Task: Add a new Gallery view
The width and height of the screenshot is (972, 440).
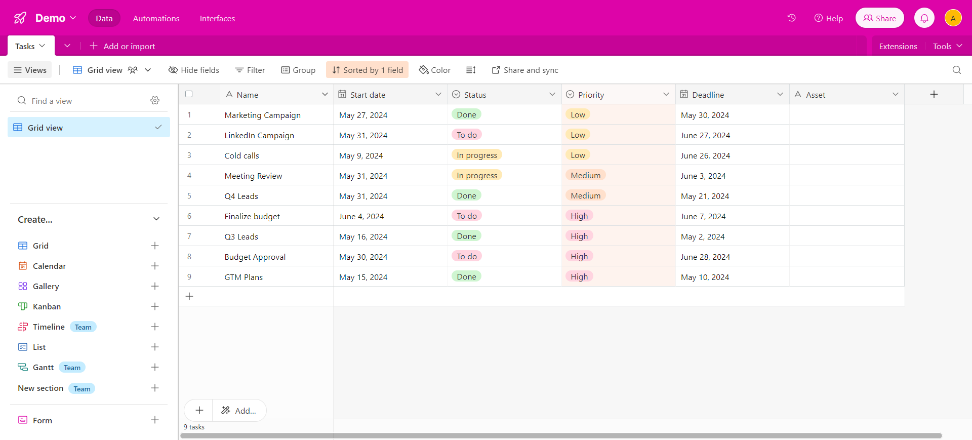Action: [155, 286]
